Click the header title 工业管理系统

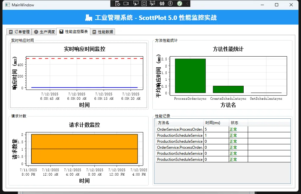pos(114,18)
